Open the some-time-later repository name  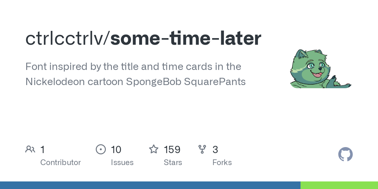pos(186,38)
